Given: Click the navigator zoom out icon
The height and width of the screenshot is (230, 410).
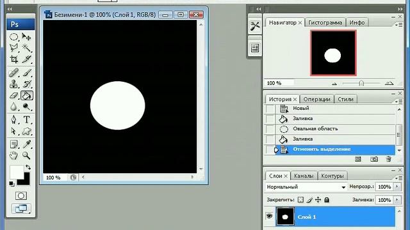Looking at the screenshot, I should [x=334, y=84].
